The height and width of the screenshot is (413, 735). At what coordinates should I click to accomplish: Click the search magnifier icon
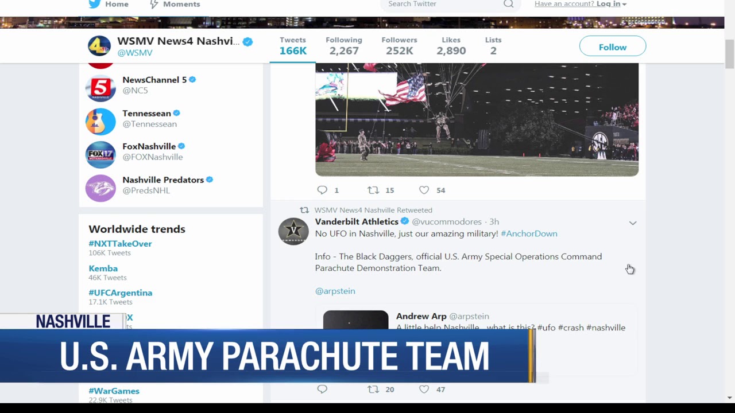pos(508,4)
